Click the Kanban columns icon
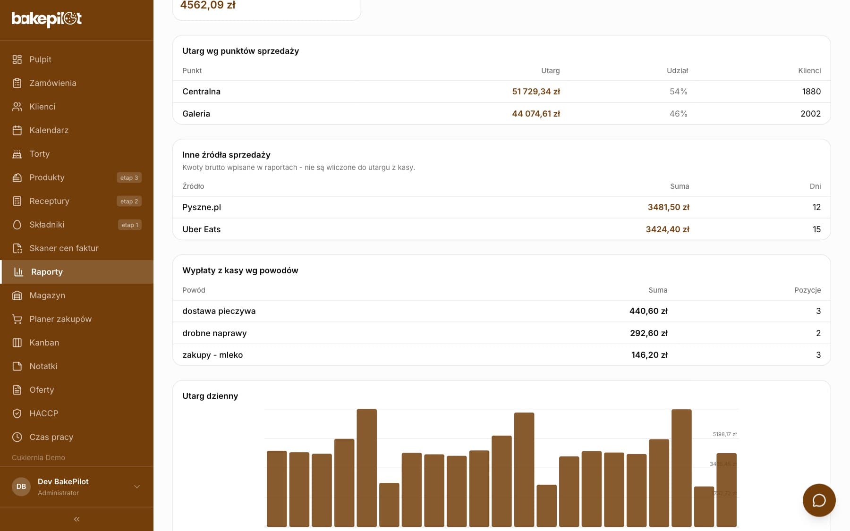The height and width of the screenshot is (531, 850). 17,343
